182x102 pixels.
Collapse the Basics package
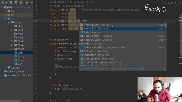[x=9, y=22]
